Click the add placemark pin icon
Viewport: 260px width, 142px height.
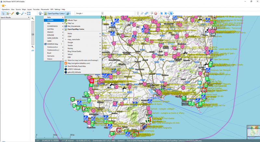[x=138, y=13]
